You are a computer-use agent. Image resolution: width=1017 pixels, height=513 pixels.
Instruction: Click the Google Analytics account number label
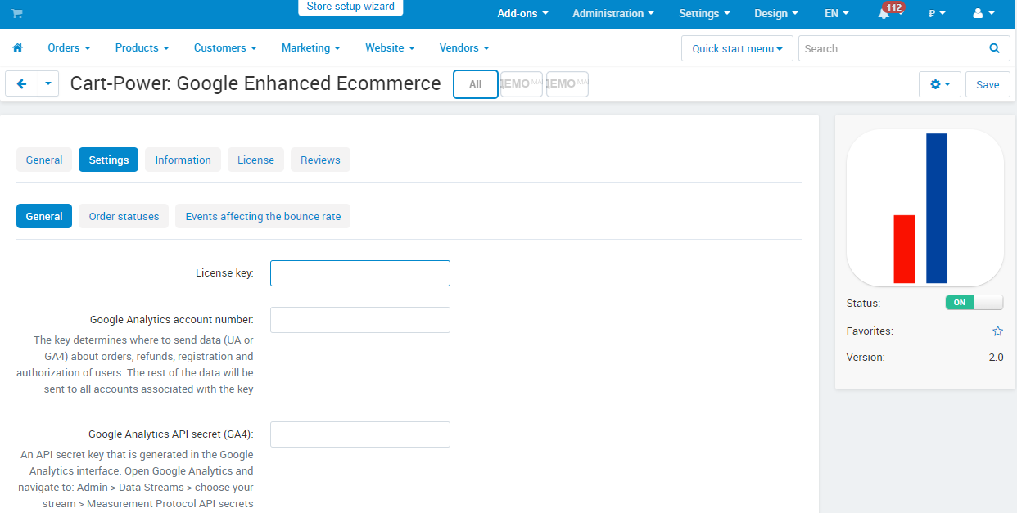point(171,319)
